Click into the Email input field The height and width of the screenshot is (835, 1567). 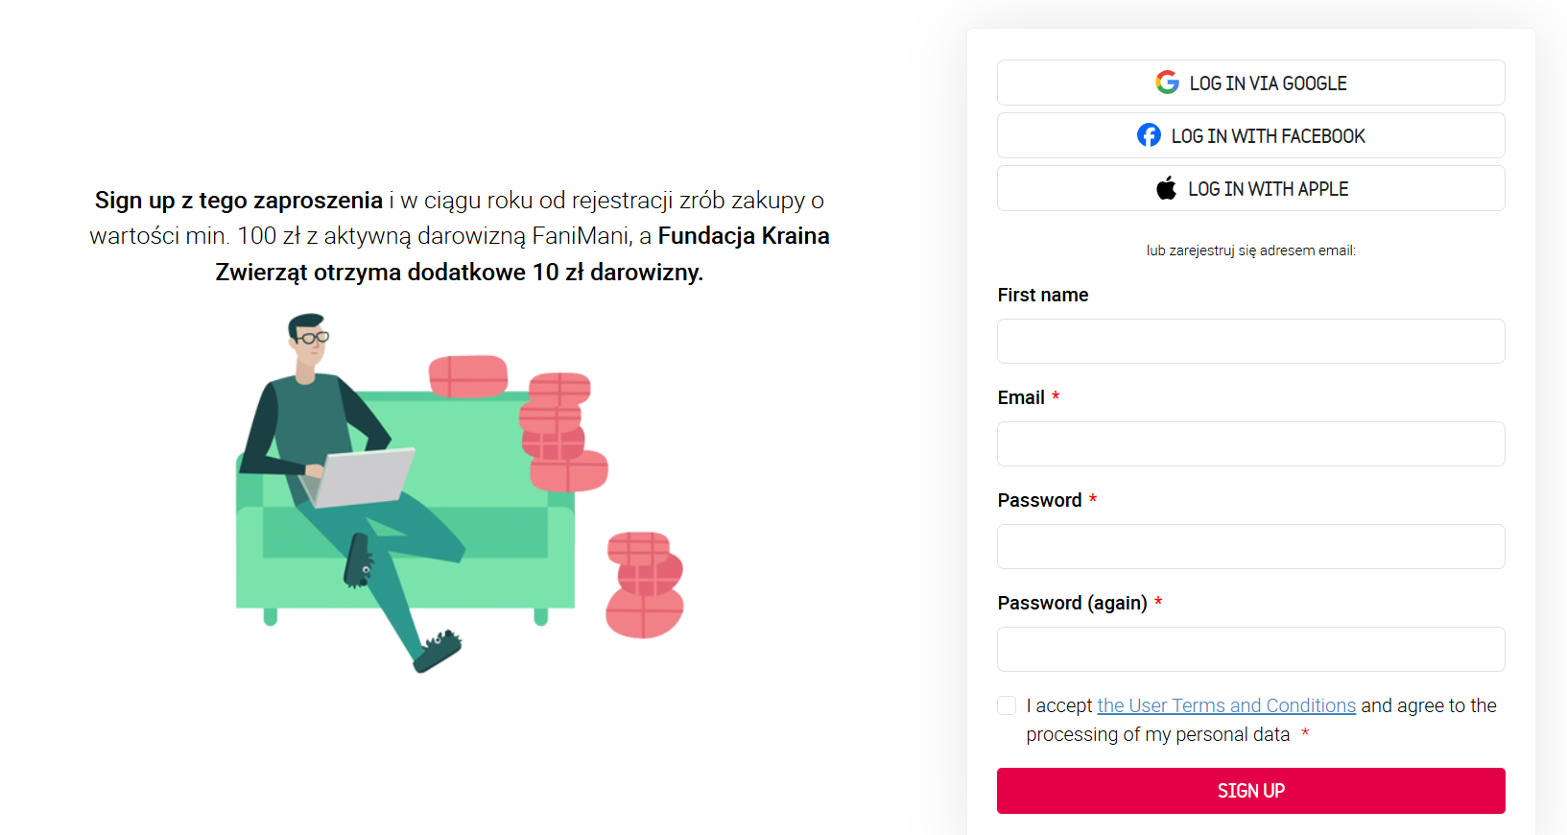coord(1250,444)
